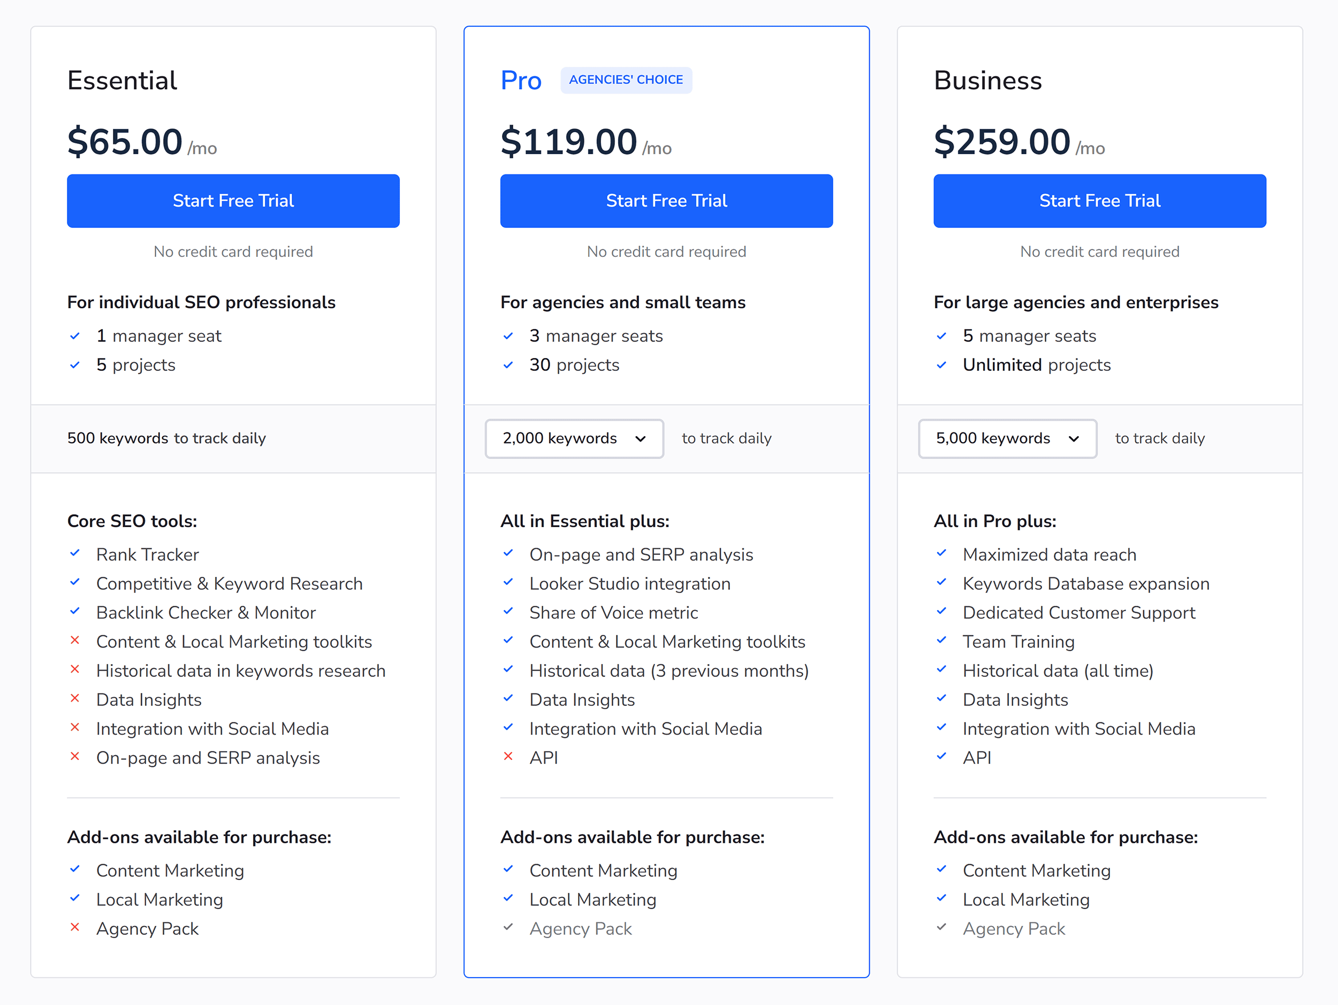The image size is (1338, 1005).
Task: Open the 5,000 keywords dropdown in Business
Action: (1007, 438)
